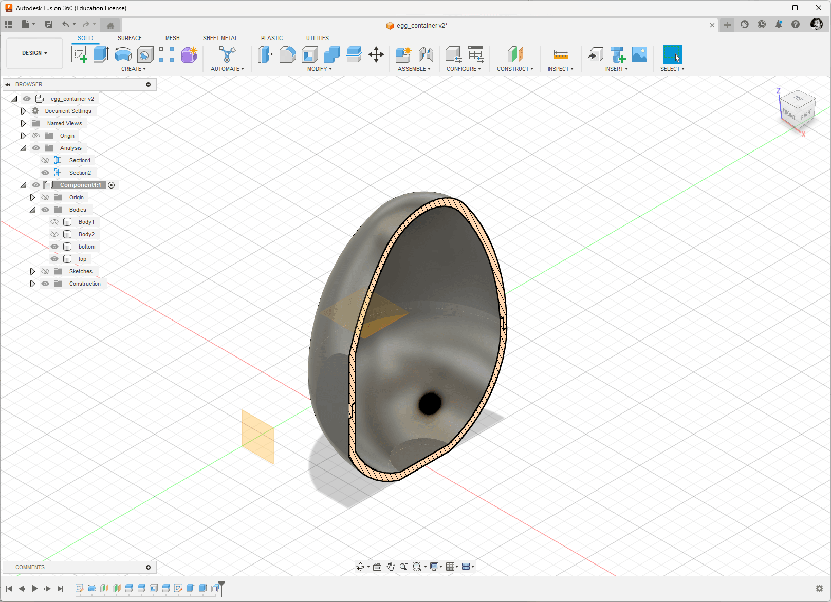Switch to the SURFACE tab

[130, 38]
